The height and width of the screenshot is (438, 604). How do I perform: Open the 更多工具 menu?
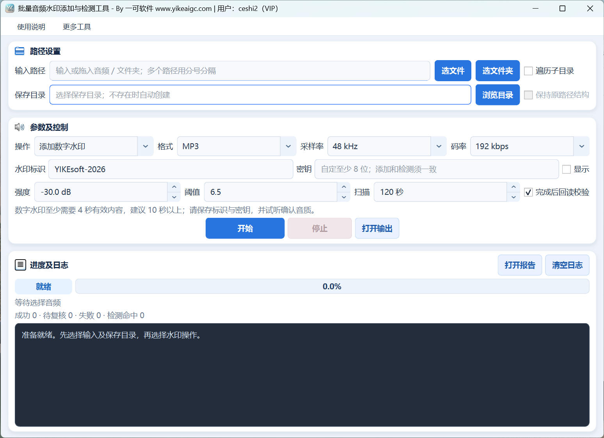pos(77,27)
